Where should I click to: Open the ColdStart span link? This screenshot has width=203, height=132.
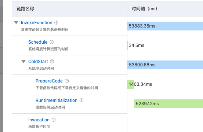tap(38, 61)
